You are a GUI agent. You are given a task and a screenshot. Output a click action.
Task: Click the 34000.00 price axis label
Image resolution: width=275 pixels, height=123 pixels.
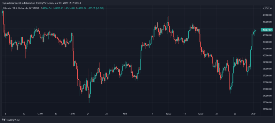click(x=267, y=96)
